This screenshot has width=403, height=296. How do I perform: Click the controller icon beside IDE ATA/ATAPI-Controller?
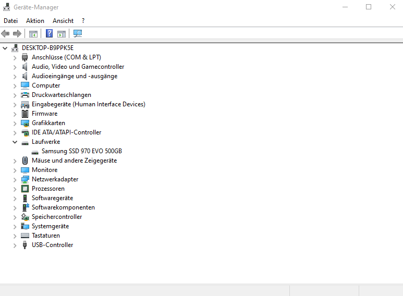pyautogui.click(x=25, y=132)
